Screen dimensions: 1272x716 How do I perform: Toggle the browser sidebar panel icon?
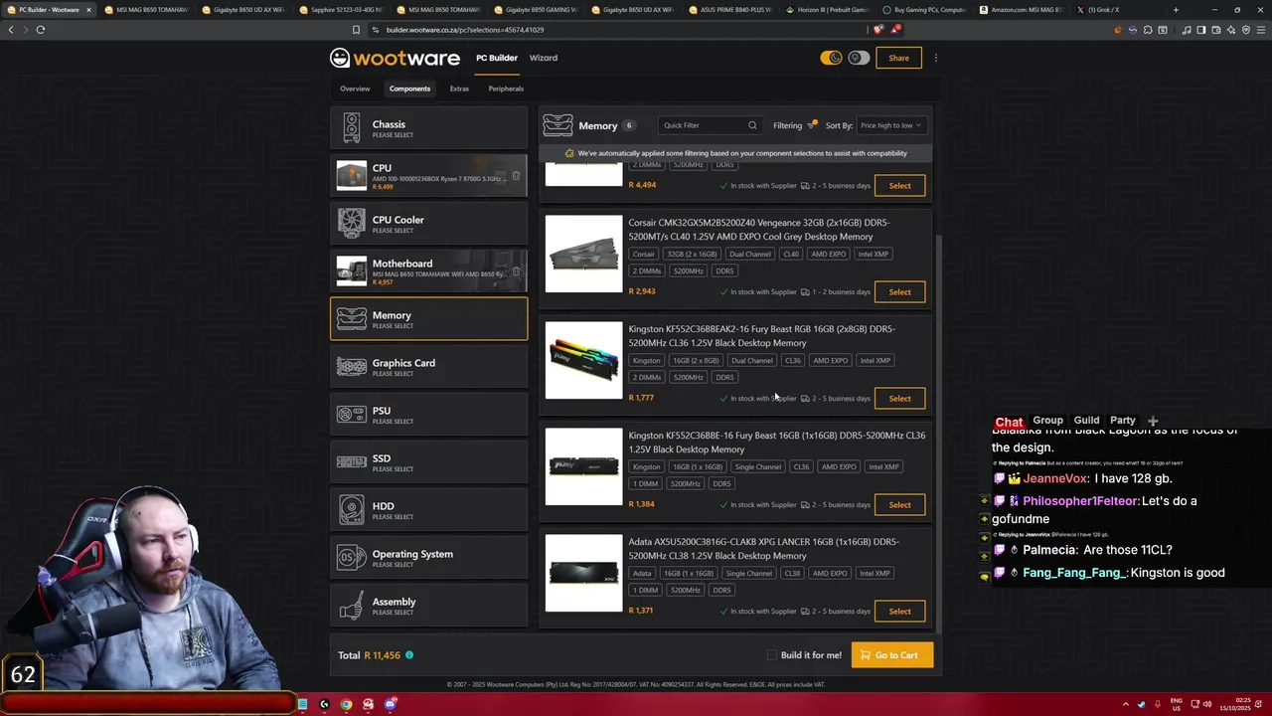click(1201, 30)
